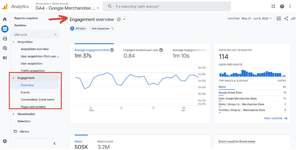This screenshot has height=150, width=296.
Task: Click the arrow beside View realtime
Action: click(286, 118)
